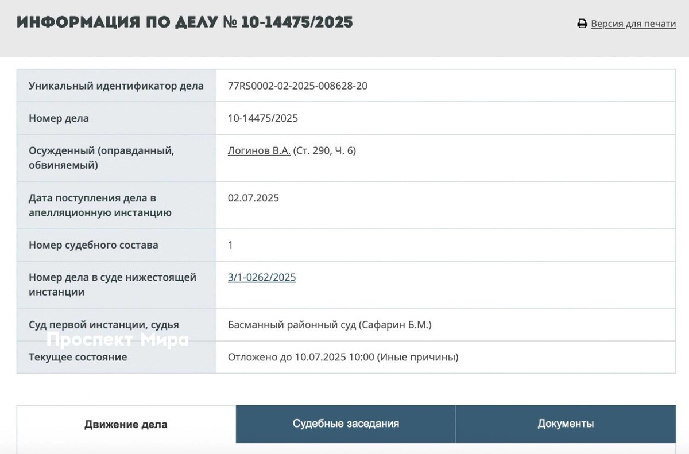Open the "Документы" tab
689x454 pixels.
(x=566, y=424)
